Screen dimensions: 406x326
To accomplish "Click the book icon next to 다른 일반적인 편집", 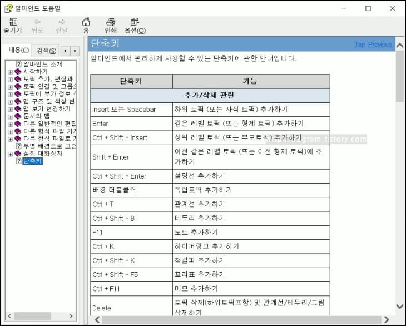I will pos(18,124).
